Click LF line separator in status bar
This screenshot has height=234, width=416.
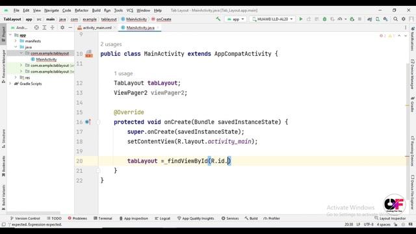point(358,224)
